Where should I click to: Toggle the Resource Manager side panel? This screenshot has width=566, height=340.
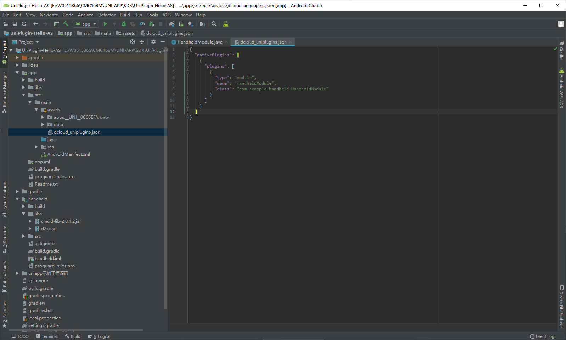click(4, 92)
